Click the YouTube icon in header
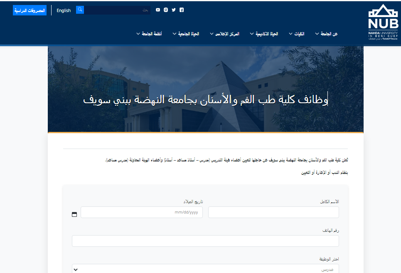Screen dimensions: 401x273 coord(158,10)
